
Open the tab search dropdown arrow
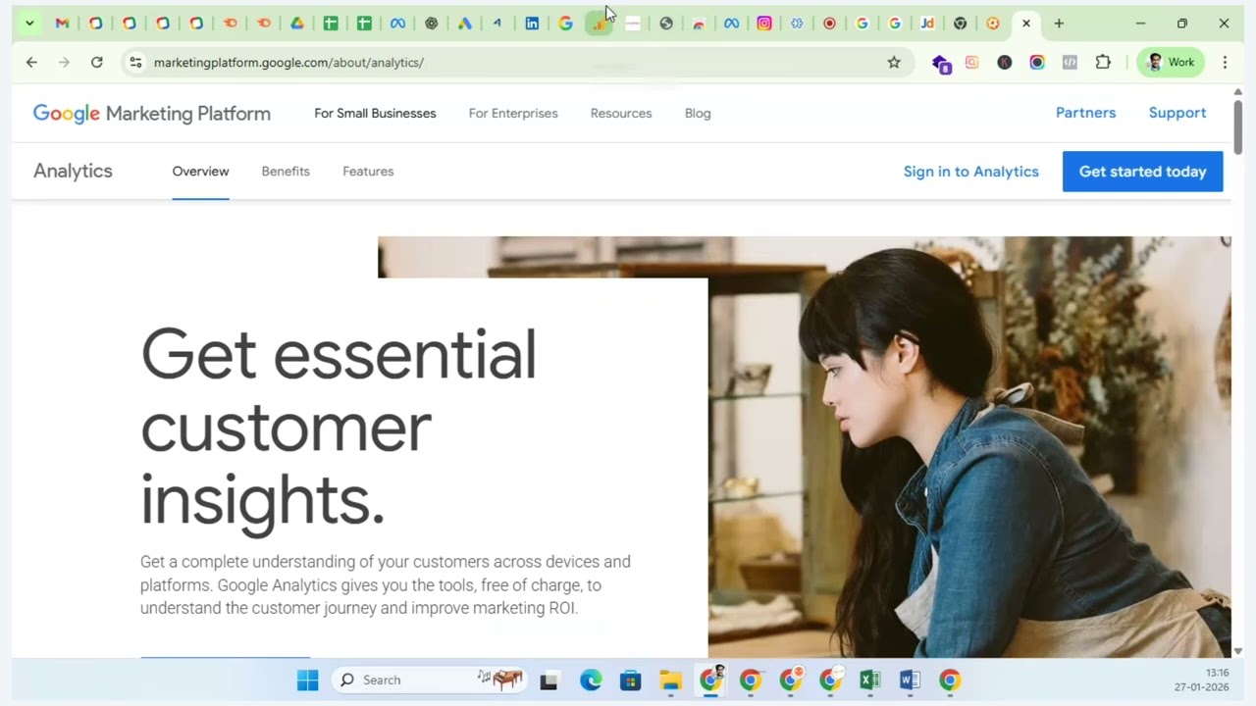coord(29,24)
